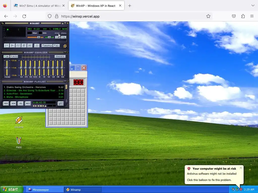The height and width of the screenshot is (193, 258).
Task: Click the equalizer PREAMP slider
Action: pos(7,68)
